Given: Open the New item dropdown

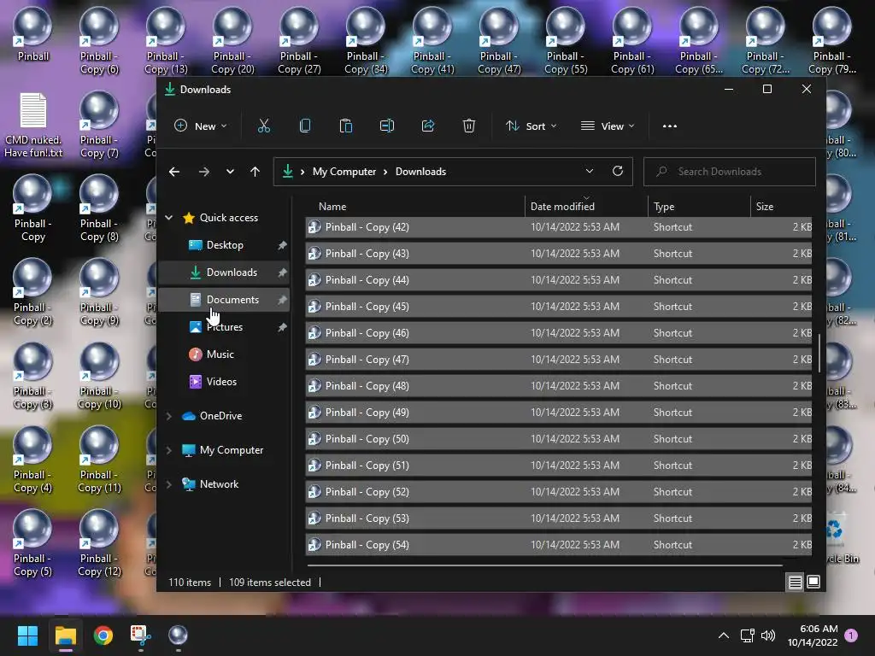Looking at the screenshot, I should point(201,126).
